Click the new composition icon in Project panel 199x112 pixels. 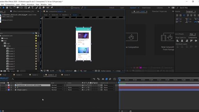pos(5,71)
